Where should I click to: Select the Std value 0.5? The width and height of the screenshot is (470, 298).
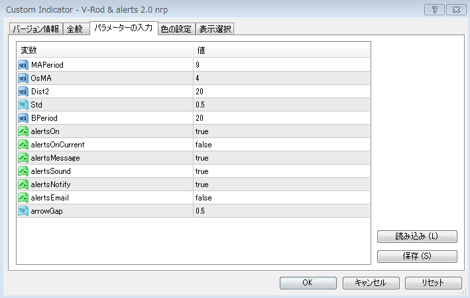point(200,105)
